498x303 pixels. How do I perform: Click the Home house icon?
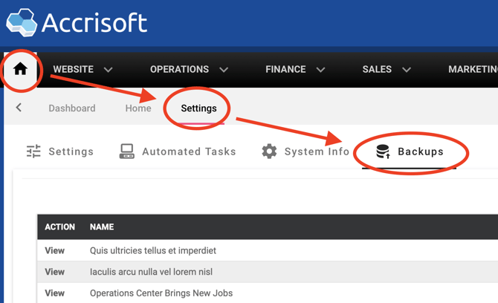pyautogui.click(x=20, y=69)
